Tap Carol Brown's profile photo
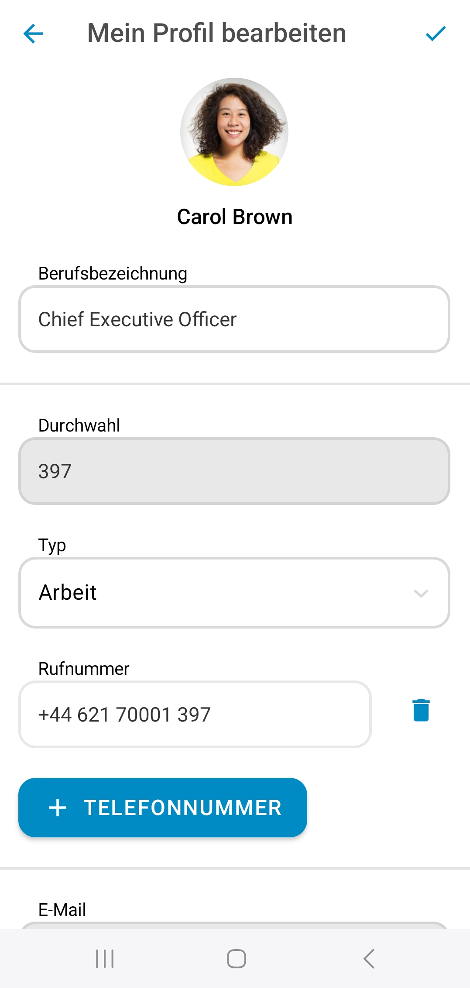Viewport: 470px width, 988px height. point(234,132)
